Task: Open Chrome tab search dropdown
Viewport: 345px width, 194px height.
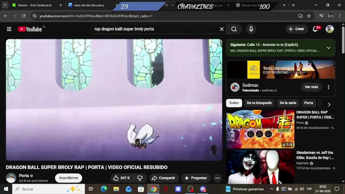Action: (x=5, y=5)
